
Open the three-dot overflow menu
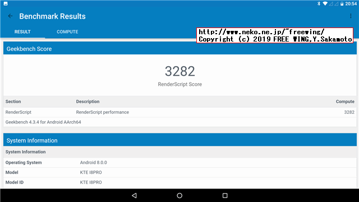point(351,16)
